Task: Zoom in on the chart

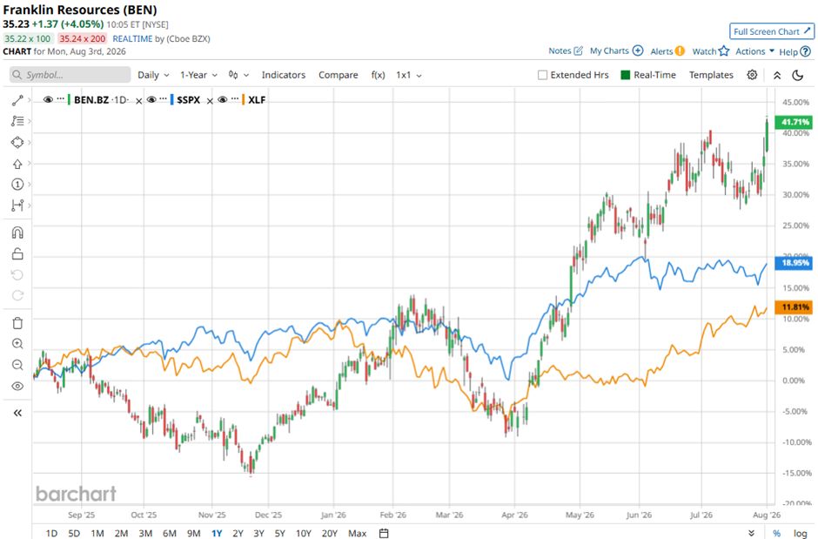Action: pos(17,344)
